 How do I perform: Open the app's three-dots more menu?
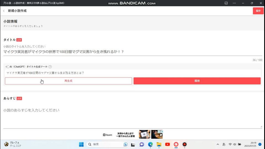tap(234, 3)
